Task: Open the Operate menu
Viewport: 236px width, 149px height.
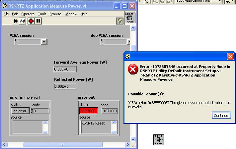Action: click(28, 14)
